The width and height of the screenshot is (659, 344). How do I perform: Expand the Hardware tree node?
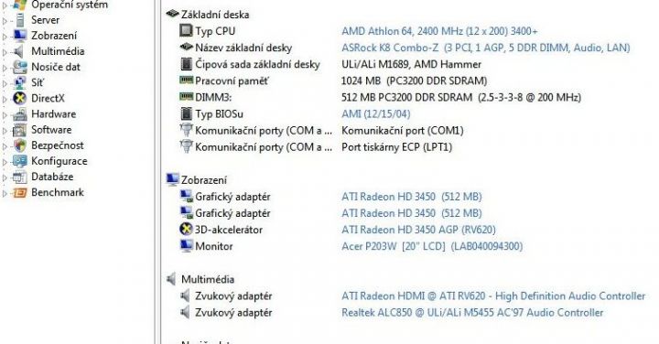(5, 114)
